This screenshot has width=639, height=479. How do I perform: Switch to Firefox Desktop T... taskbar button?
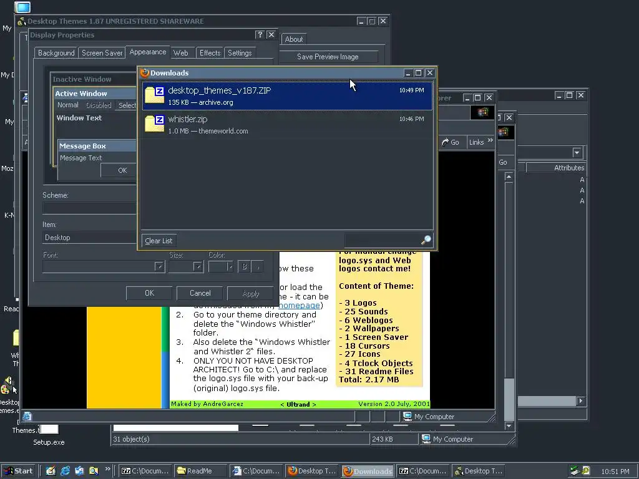(x=312, y=471)
